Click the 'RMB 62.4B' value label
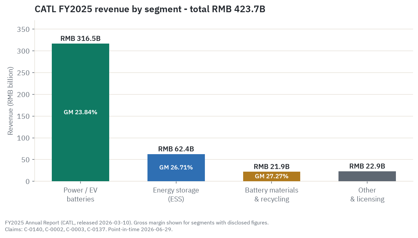418x238 pixels. tap(176, 149)
